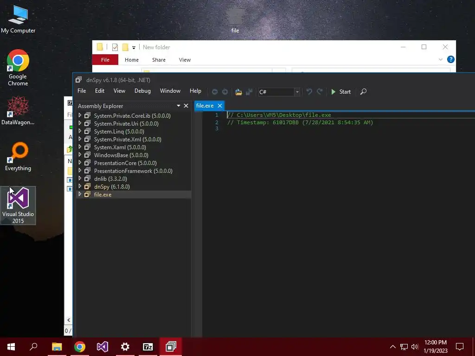Select System.Private.CoreLib (5.0.0.0) in the tree
This screenshot has width=475, height=356.
pyautogui.click(x=132, y=115)
